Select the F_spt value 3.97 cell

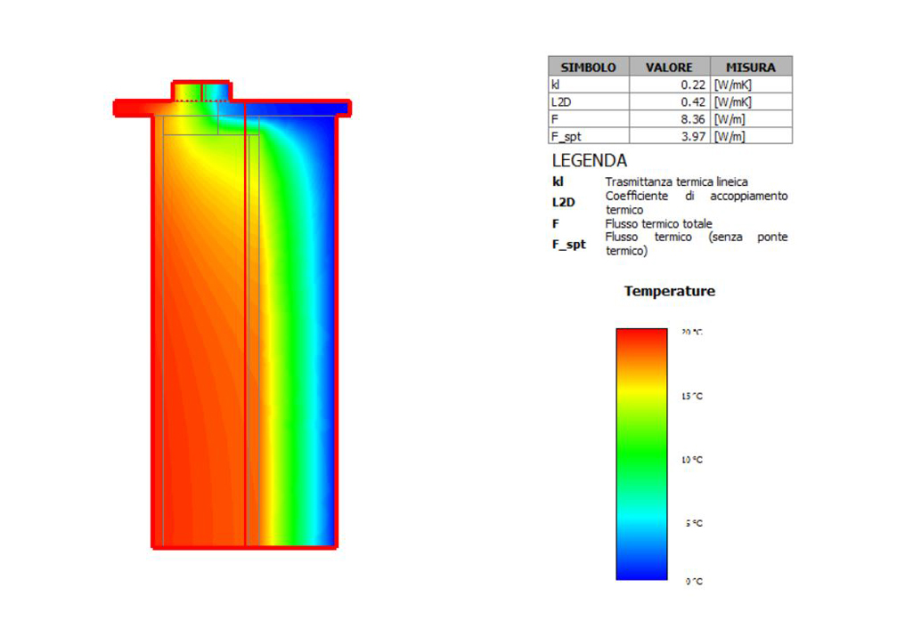670,136
